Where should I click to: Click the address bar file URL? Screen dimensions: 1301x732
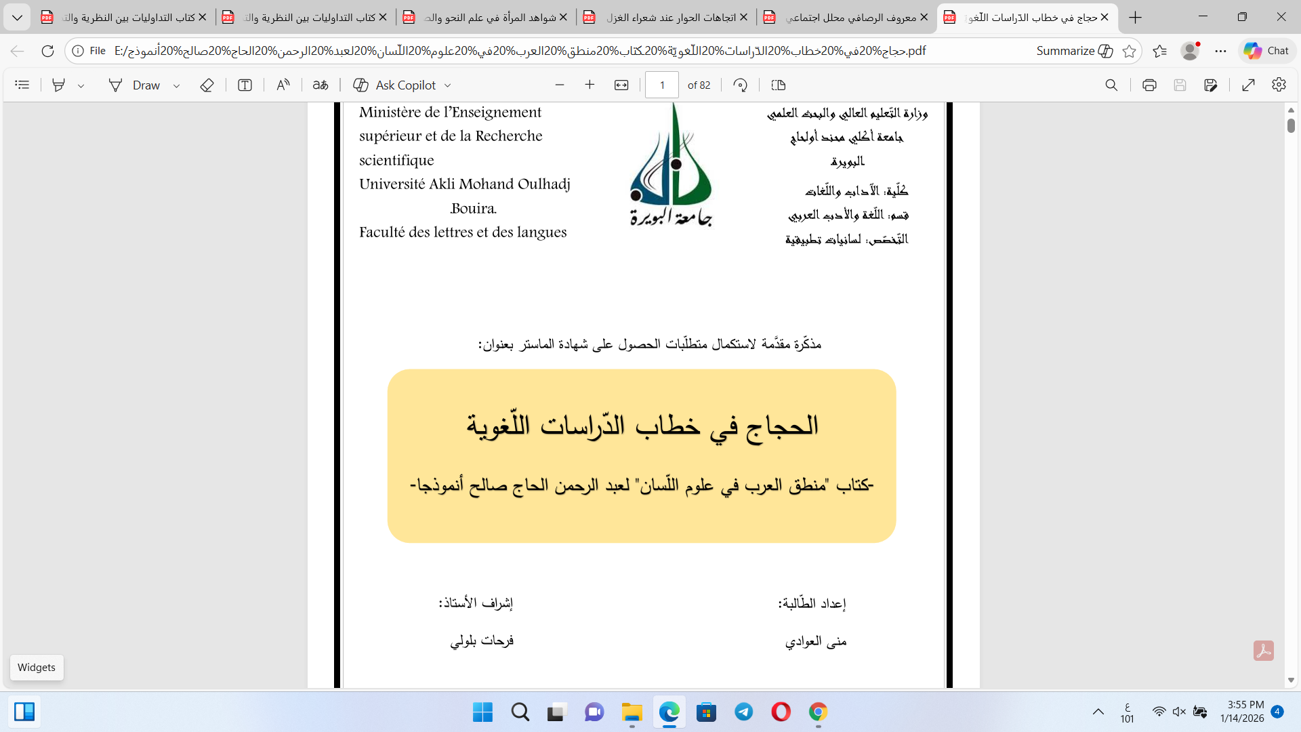[520, 51]
